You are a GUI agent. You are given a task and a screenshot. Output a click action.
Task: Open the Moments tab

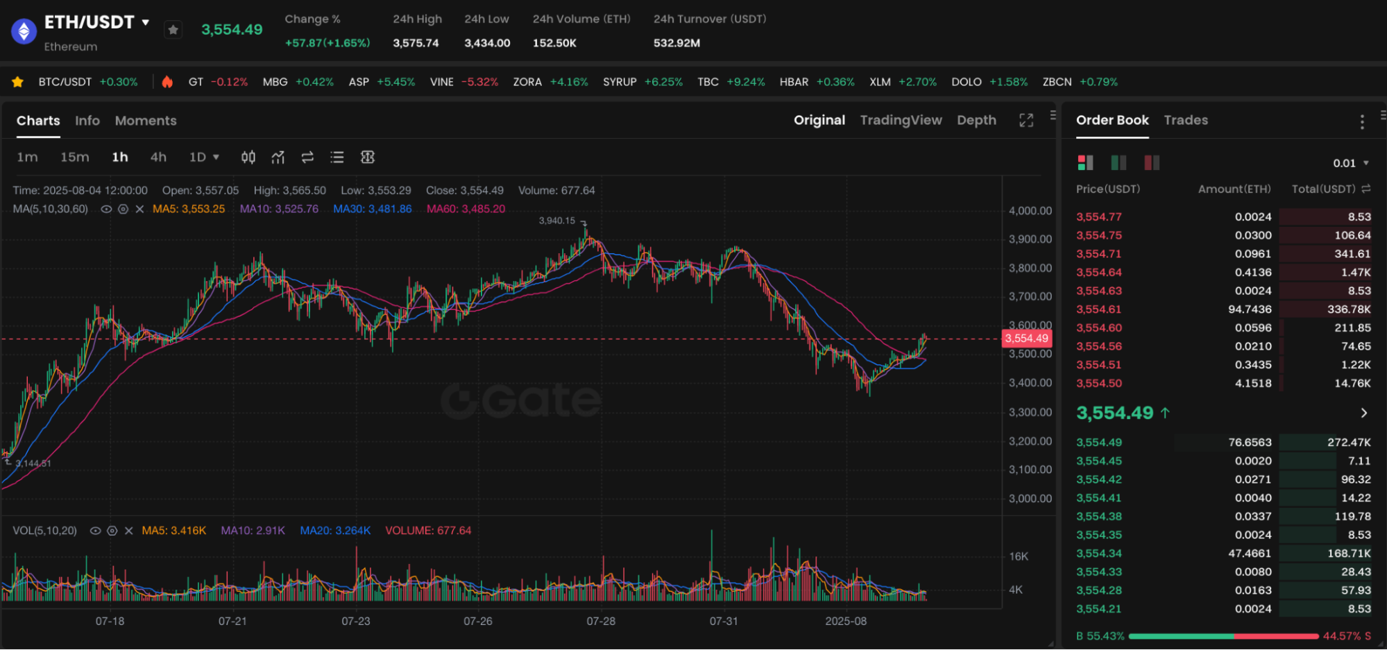click(x=146, y=121)
